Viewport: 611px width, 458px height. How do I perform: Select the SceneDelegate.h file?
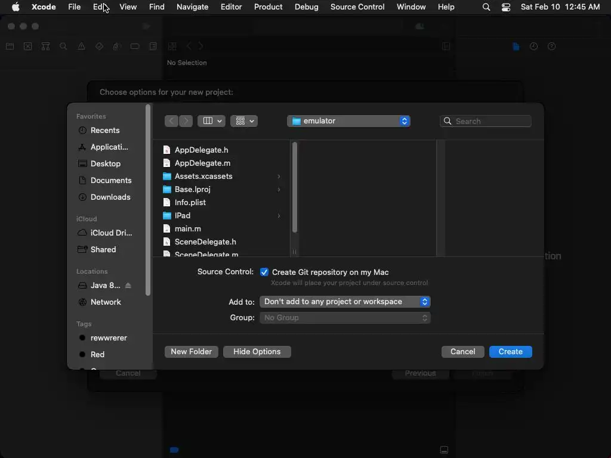tap(205, 242)
